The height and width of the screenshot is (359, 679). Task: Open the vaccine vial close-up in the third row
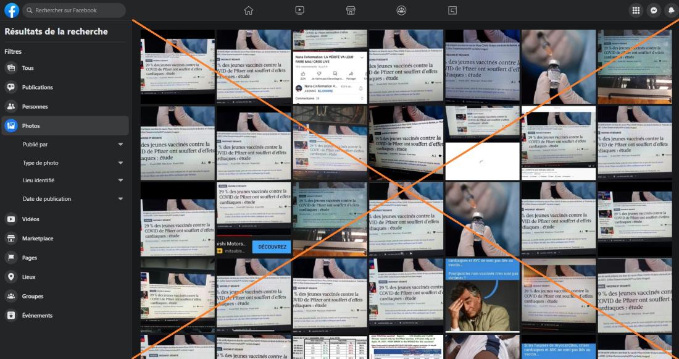483,219
